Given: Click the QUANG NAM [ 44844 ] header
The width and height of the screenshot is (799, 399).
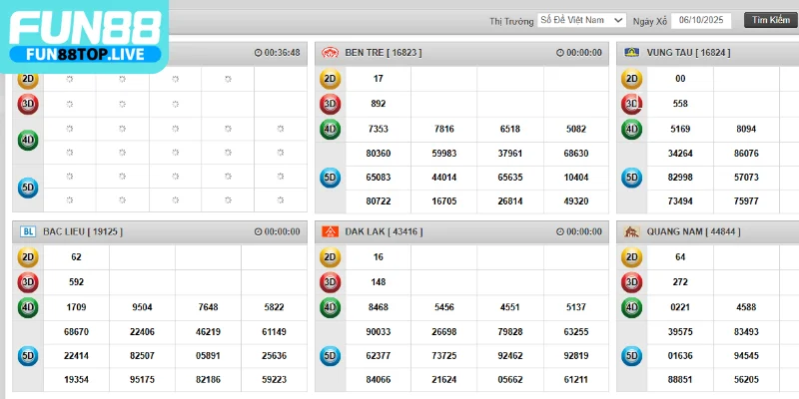Looking at the screenshot, I should (693, 231).
